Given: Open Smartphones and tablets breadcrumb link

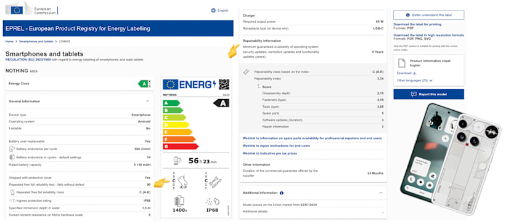Looking at the screenshot, I should click(36, 42).
